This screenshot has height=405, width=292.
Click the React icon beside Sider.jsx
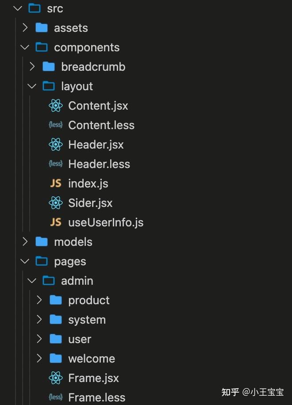click(x=56, y=203)
